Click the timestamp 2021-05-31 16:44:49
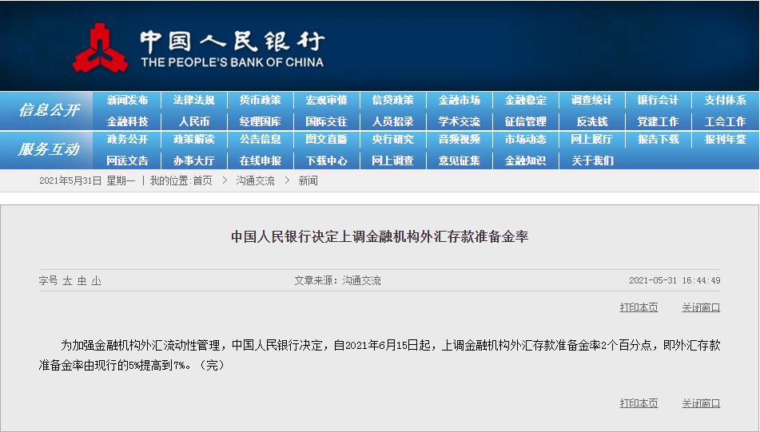The image size is (760, 432). (x=674, y=280)
